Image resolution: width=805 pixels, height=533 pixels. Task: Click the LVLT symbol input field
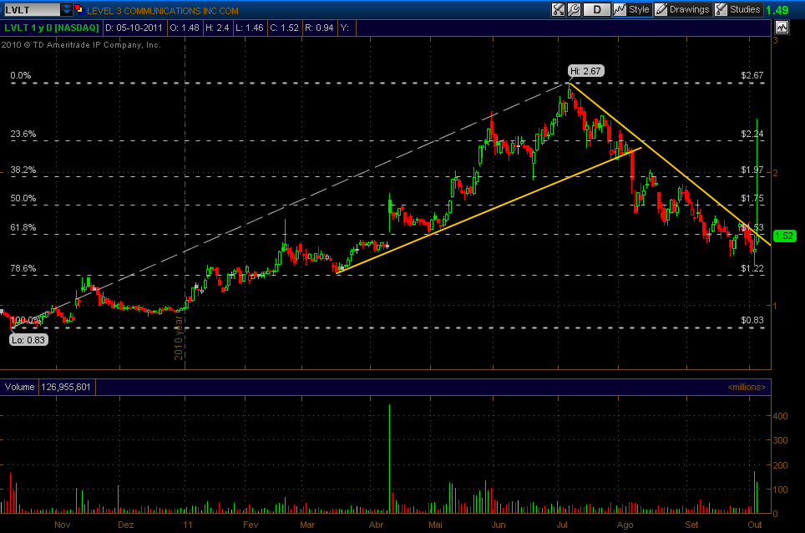point(32,10)
